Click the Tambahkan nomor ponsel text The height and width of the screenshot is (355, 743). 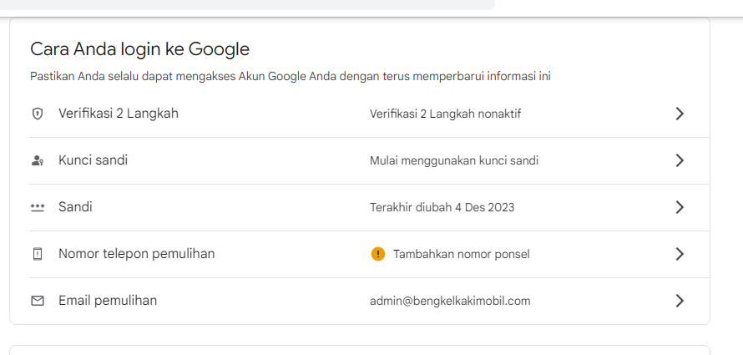click(461, 254)
